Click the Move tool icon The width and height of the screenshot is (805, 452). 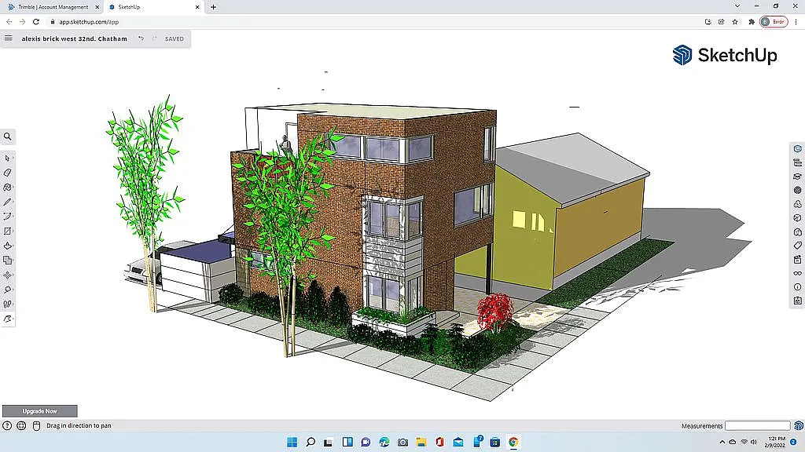pos(8,275)
